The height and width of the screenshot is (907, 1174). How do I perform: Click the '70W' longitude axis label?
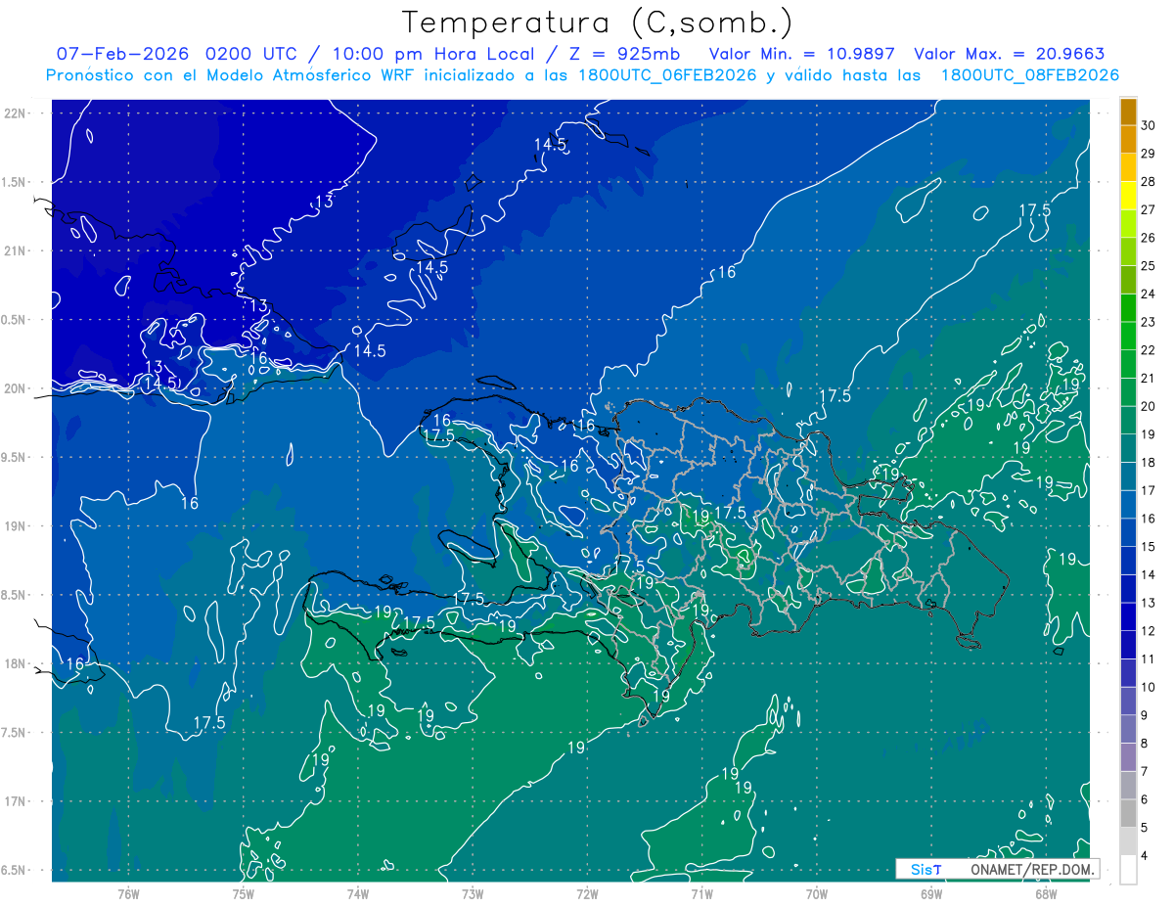click(817, 893)
